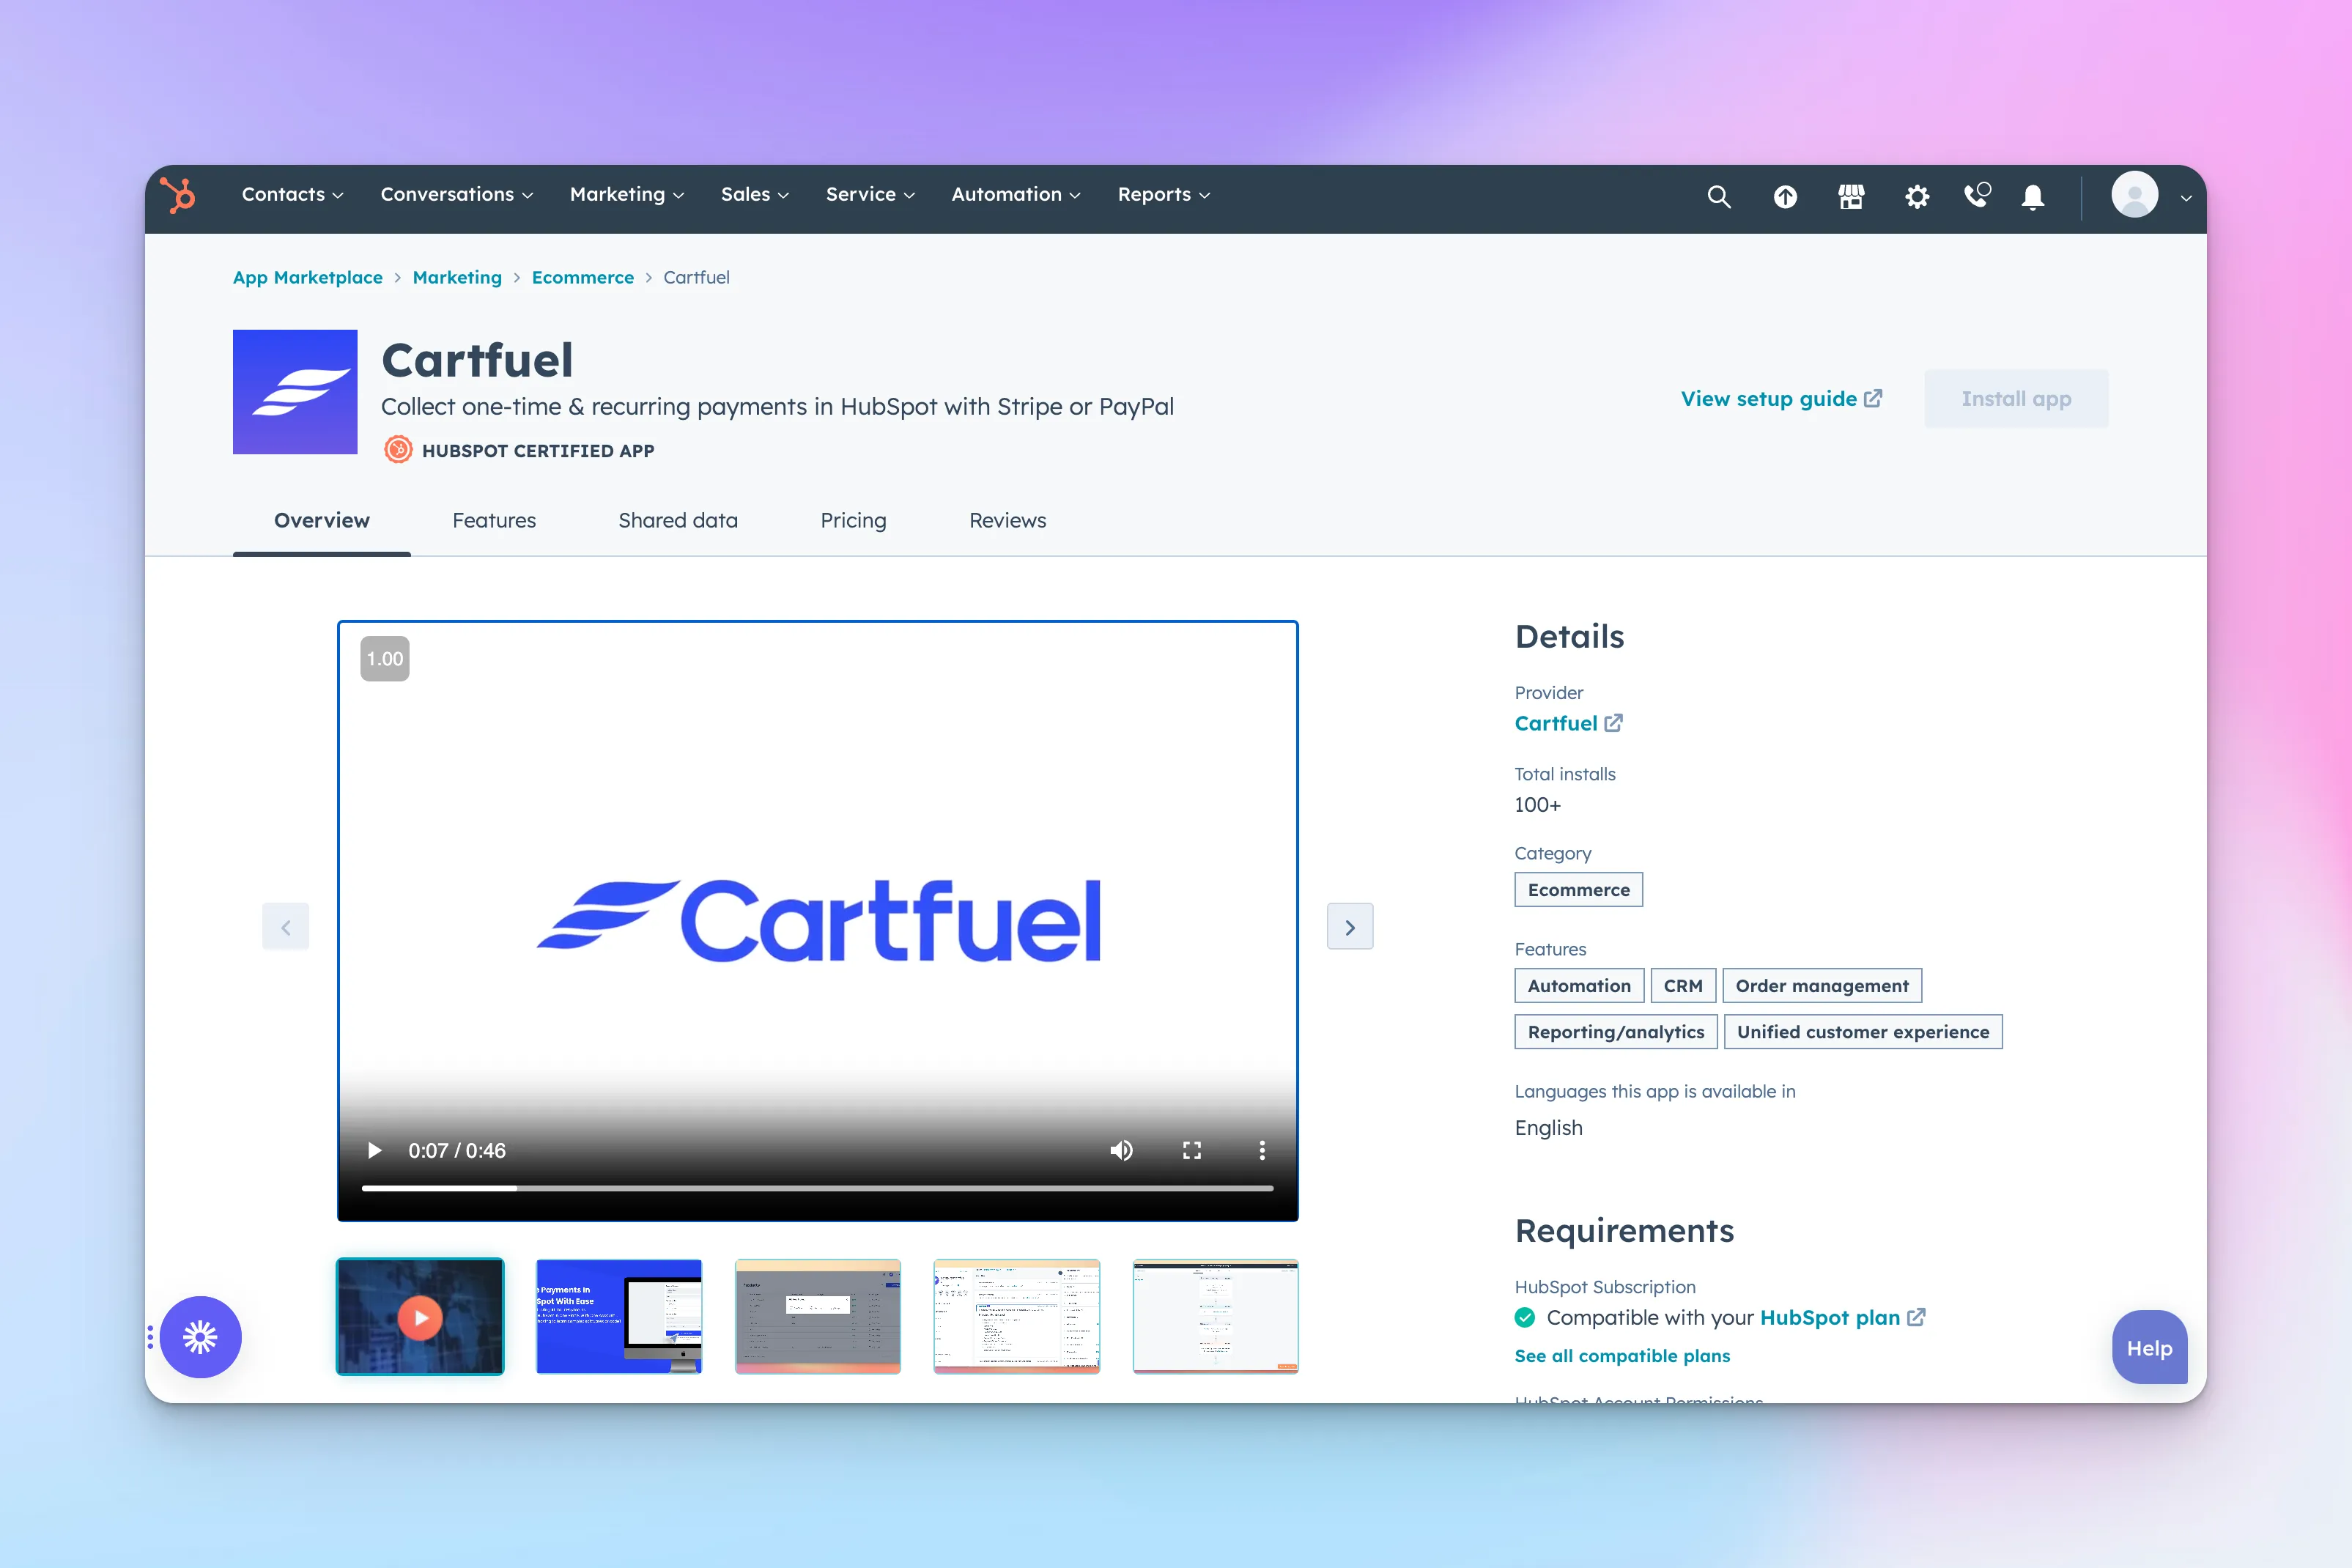Play the Cartfuel video
The image size is (2352, 1568).
point(375,1150)
